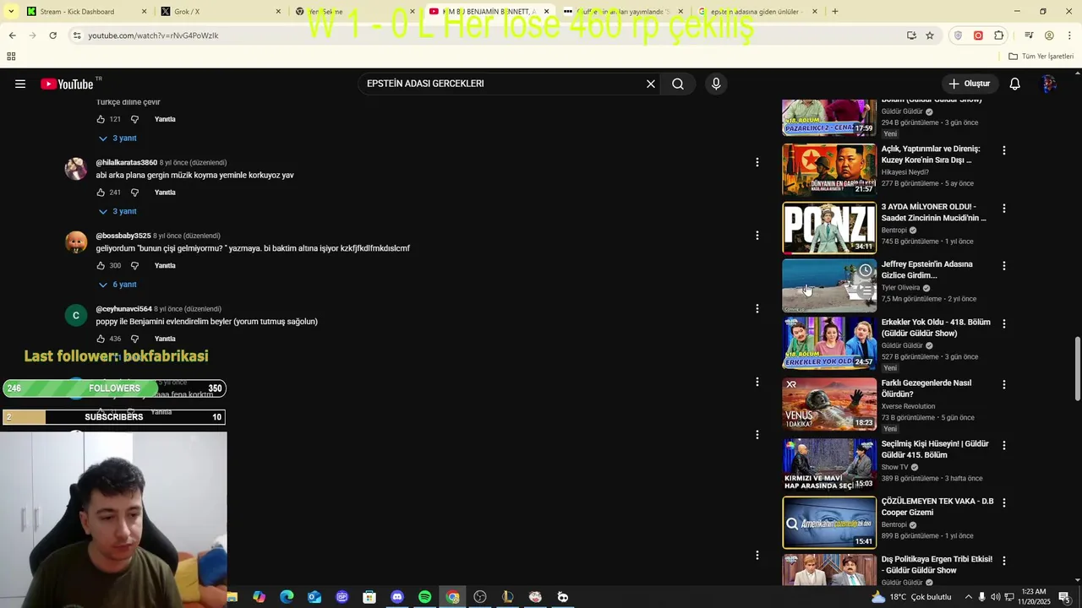The width and height of the screenshot is (1082, 608).
Task: Open the Kuzey Kore video thumbnail
Action: (829, 169)
